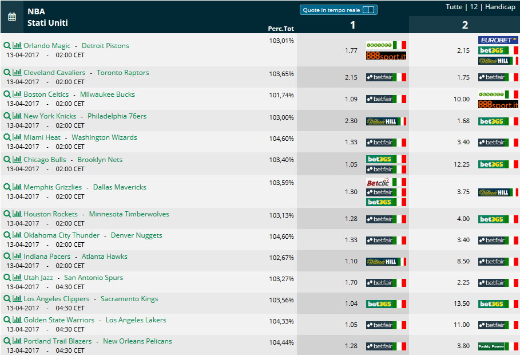Image resolution: width=520 pixels, height=355 pixels.
Task: Click the 13.50 odds for Sacramento Kings
Action: click(462, 304)
